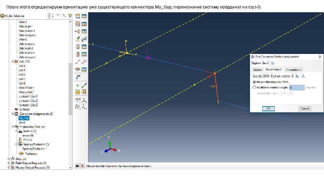Open the Contact Controls Manager icon

coord(84,31)
